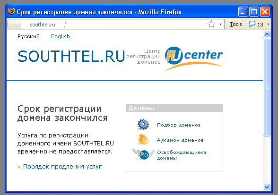Select the Русский language option
Image resolution: width=278 pixels, height=195 pixels.
[28, 36]
